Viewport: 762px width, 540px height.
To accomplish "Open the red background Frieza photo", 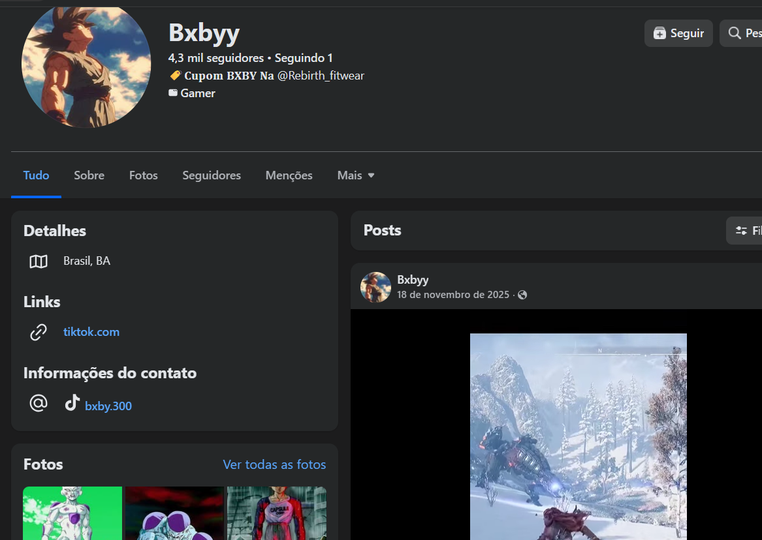I will coord(174,513).
